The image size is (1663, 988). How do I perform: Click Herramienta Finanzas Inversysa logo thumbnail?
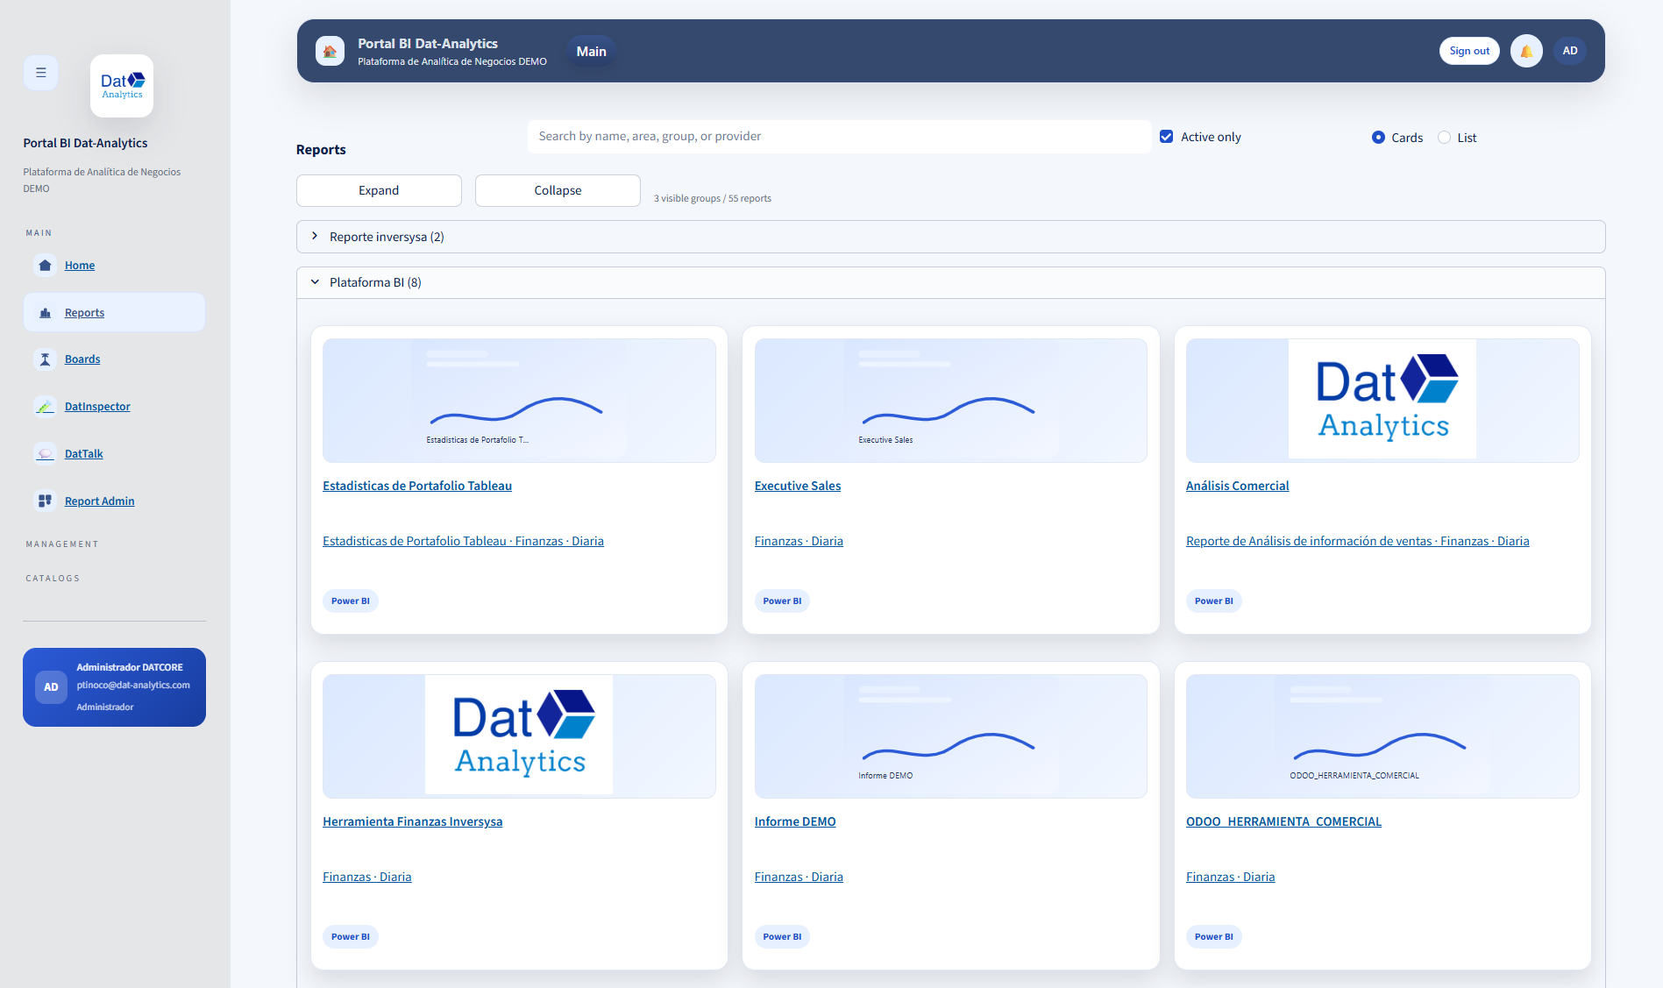(x=519, y=736)
